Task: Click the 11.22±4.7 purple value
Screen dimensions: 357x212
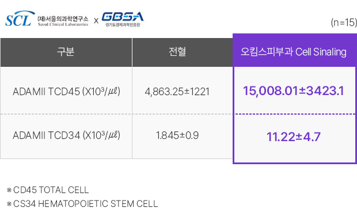Action: (x=294, y=137)
